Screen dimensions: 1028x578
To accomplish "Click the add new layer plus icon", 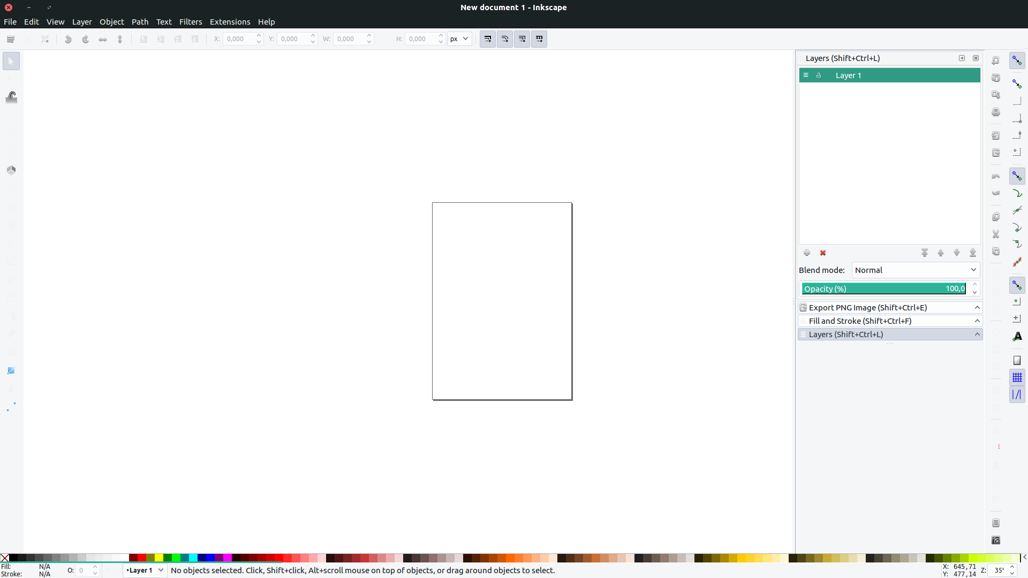I will pyautogui.click(x=807, y=253).
